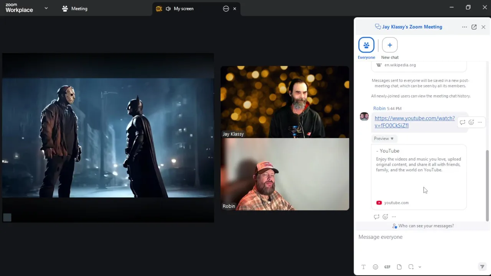Switch to the Meeting tab
This screenshot has width=491, height=276.
click(75, 8)
